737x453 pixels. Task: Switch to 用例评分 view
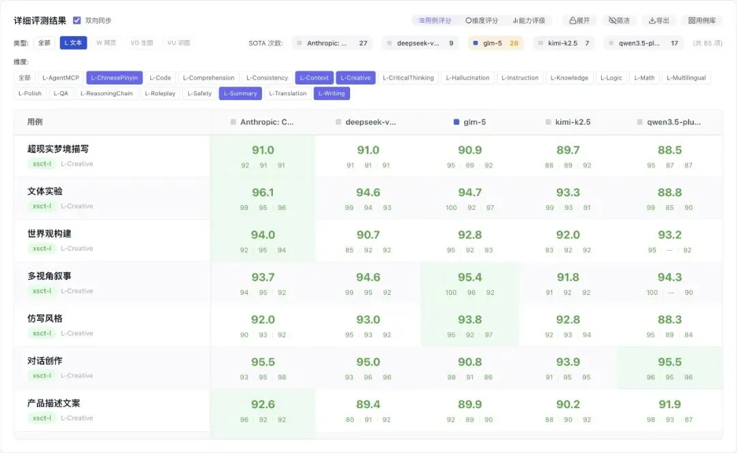point(435,20)
